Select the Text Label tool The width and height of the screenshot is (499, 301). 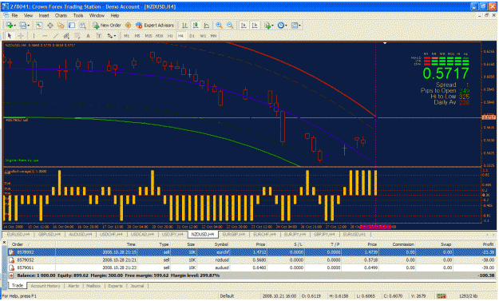pos(99,36)
